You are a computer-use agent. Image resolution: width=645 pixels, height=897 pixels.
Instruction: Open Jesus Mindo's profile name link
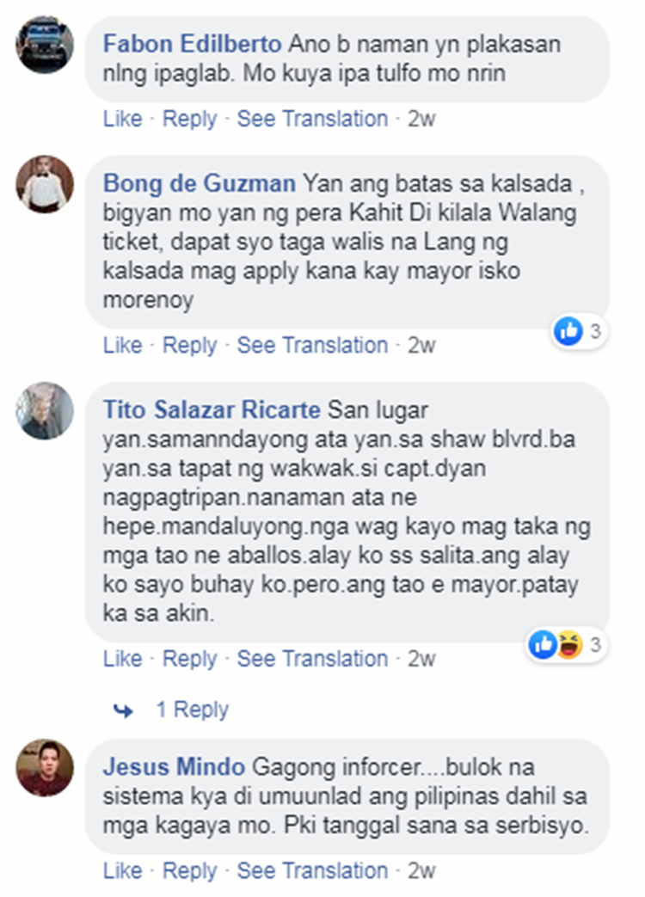(174, 767)
